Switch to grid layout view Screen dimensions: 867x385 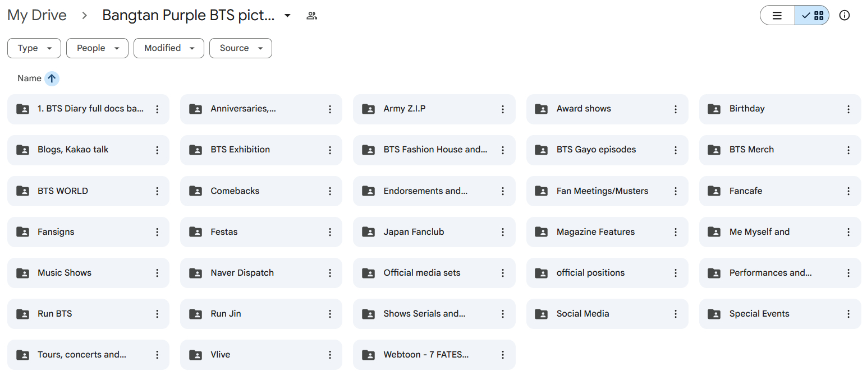(x=813, y=16)
